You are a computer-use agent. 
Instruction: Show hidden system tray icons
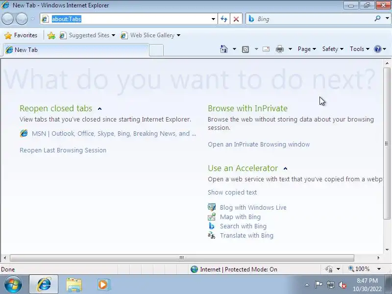point(307,285)
